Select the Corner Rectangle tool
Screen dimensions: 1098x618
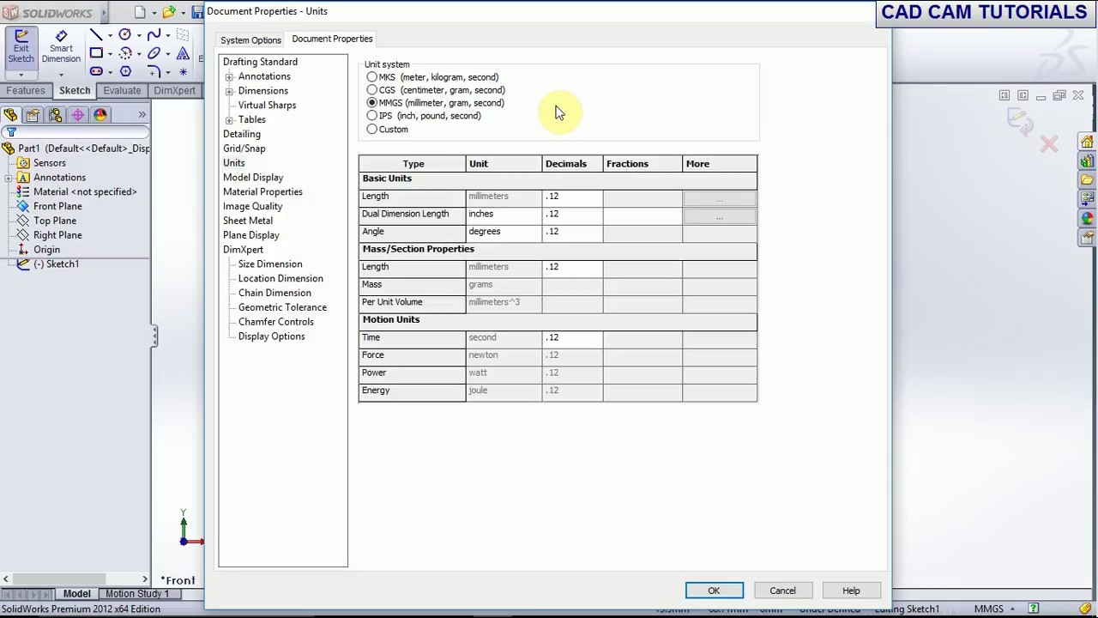coord(96,53)
